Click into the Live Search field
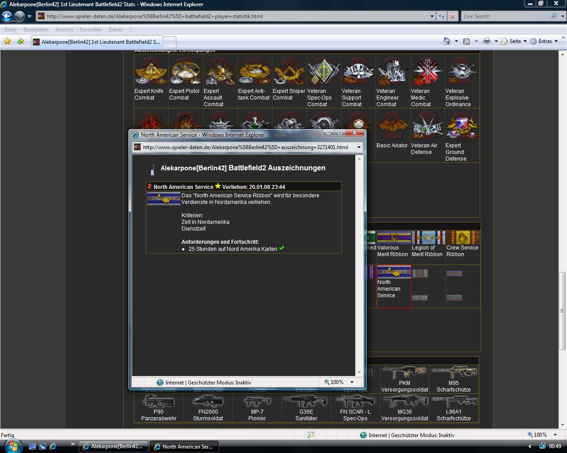Image resolution: width=567 pixels, height=453 pixels. click(505, 16)
